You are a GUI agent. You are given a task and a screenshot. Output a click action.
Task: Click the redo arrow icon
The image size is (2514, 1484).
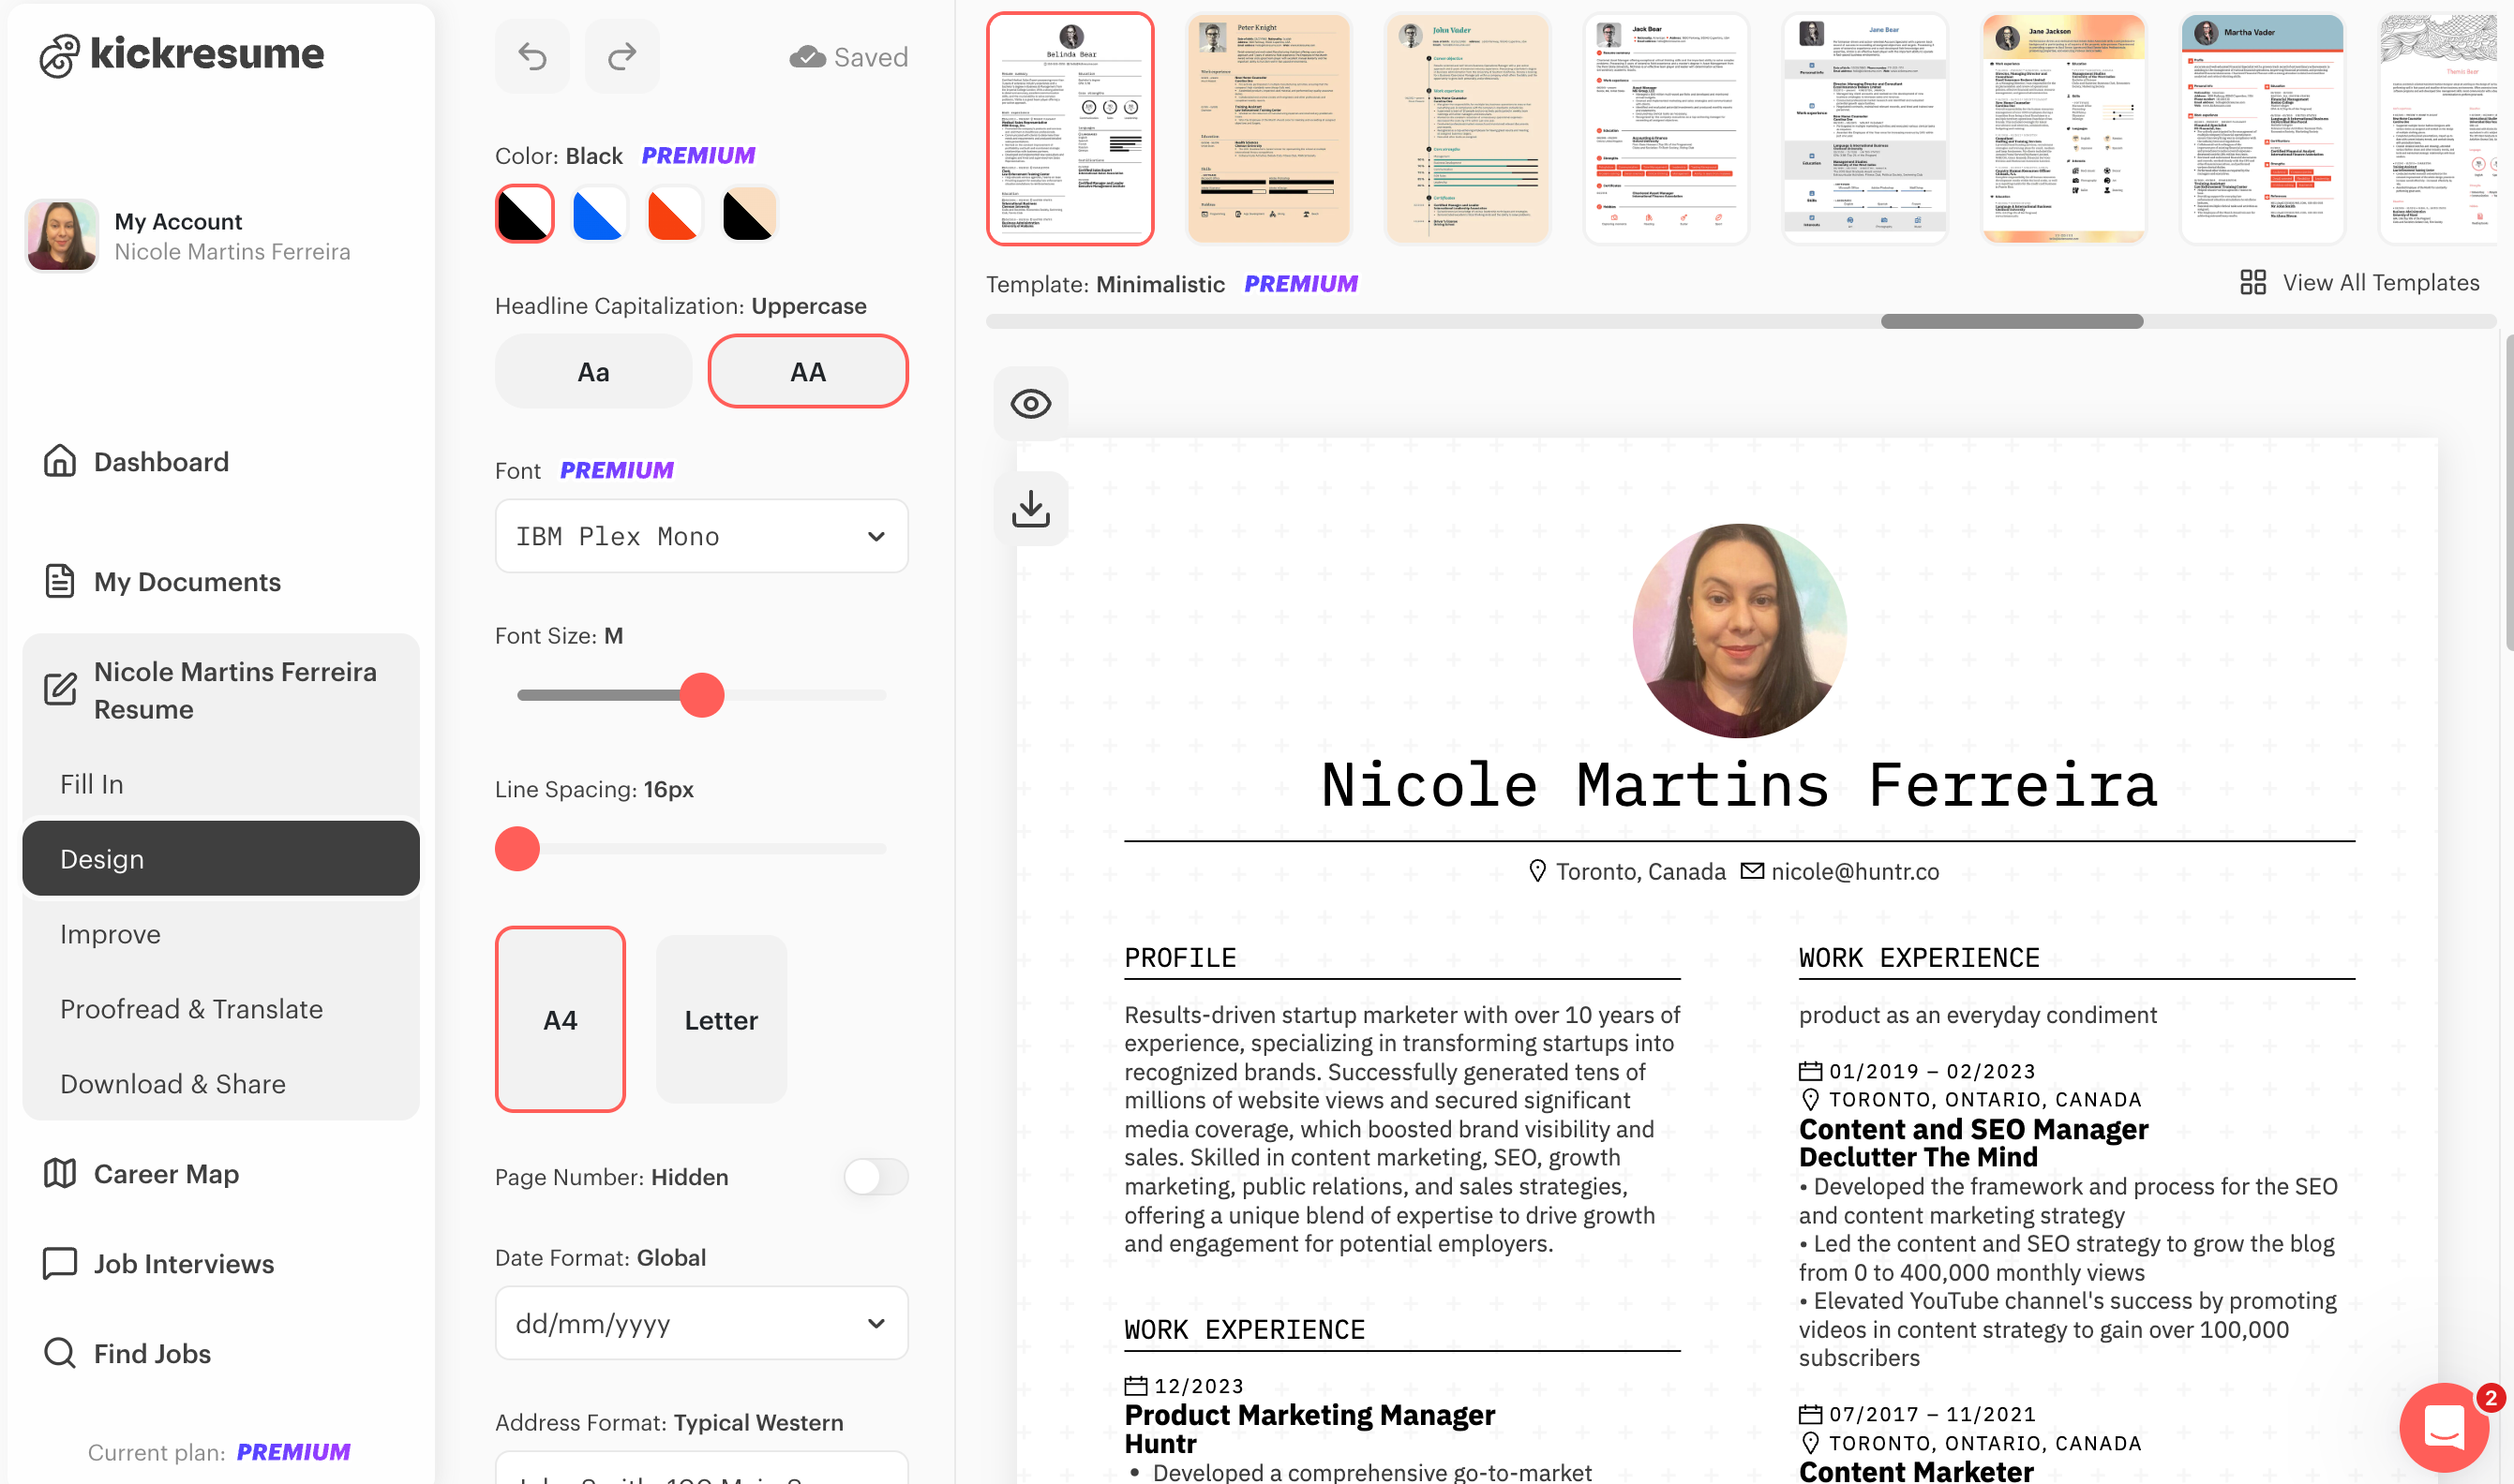[621, 57]
